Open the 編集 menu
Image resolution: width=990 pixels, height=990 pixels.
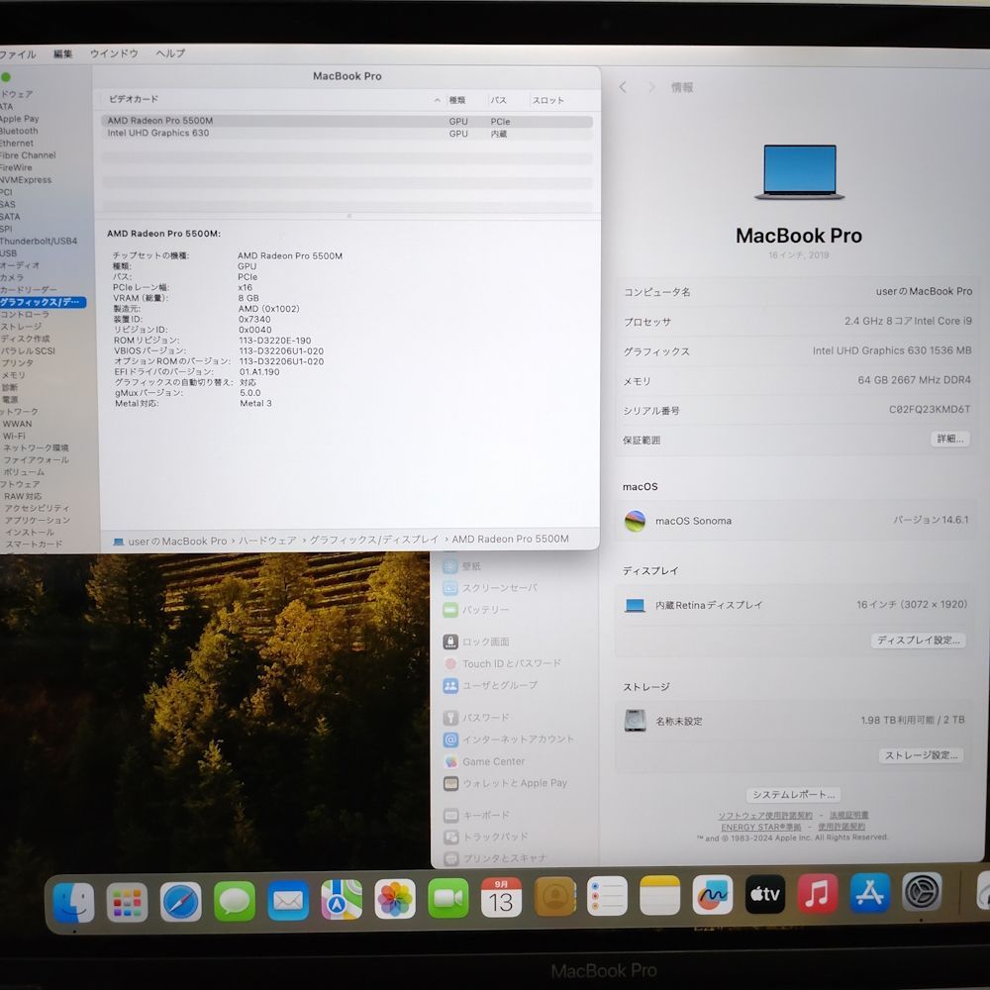tap(62, 54)
